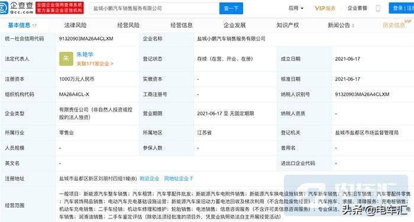The width and height of the screenshot is (414, 222).
Task: Select the registered address 盐城市盐都区新区刘朋村四组1幢(B)
Action: tap(98, 178)
